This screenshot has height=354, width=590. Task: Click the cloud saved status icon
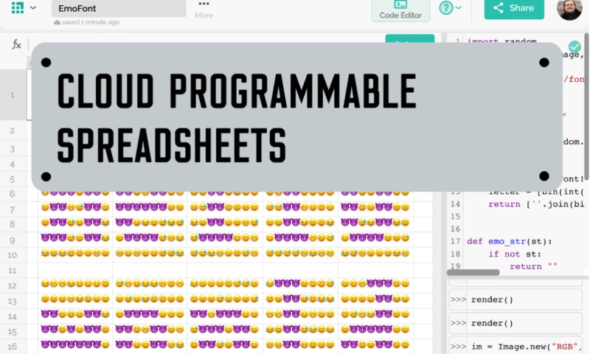[x=58, y=23]
